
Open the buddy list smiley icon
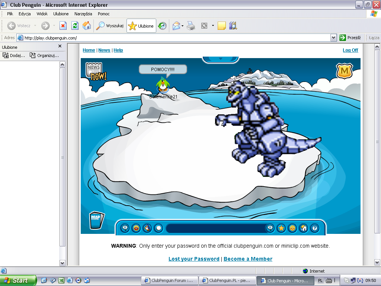(x=292, y=228)
